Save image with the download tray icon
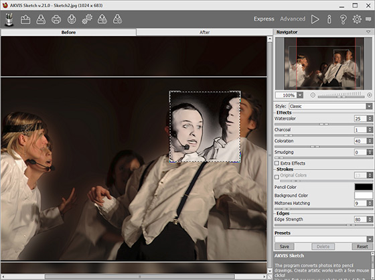The width and height of the screenshot is (375, 280). tap(41, 19)
